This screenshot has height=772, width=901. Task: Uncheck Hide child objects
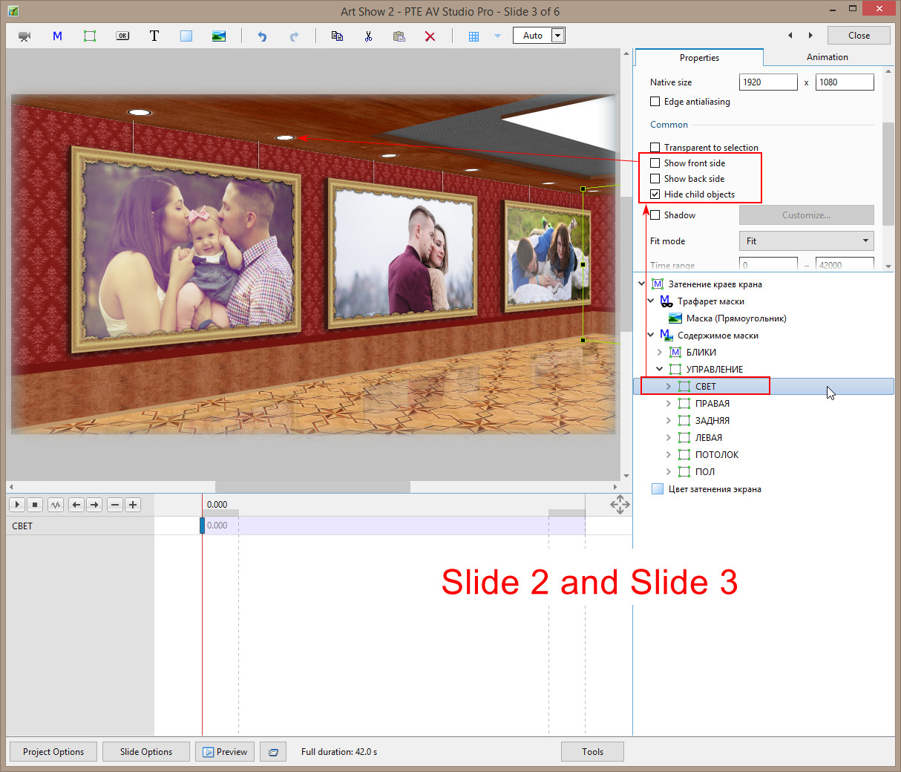pos(655,194)
